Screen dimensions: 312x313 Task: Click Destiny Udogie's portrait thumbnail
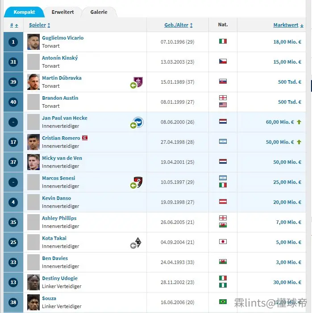(x=33, y=282)
